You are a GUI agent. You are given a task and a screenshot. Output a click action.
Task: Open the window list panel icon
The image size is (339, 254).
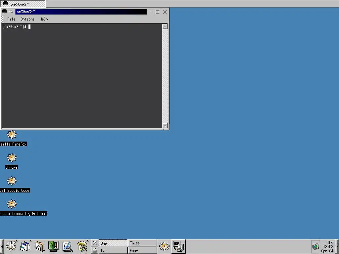(x=25, y=246)
